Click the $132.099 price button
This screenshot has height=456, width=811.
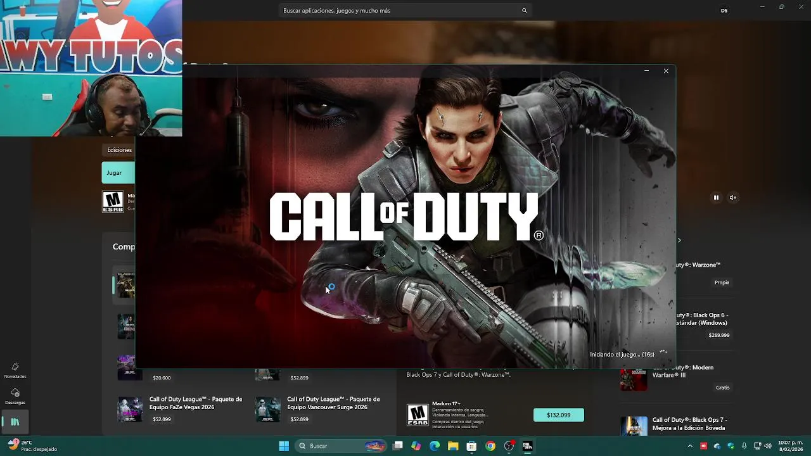click(x=558, y=415)
